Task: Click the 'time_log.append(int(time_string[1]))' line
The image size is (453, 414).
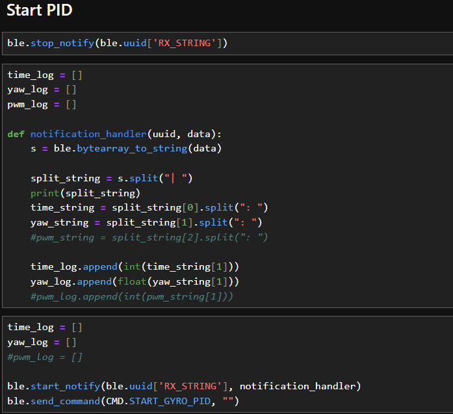Action: coord(135,266)
